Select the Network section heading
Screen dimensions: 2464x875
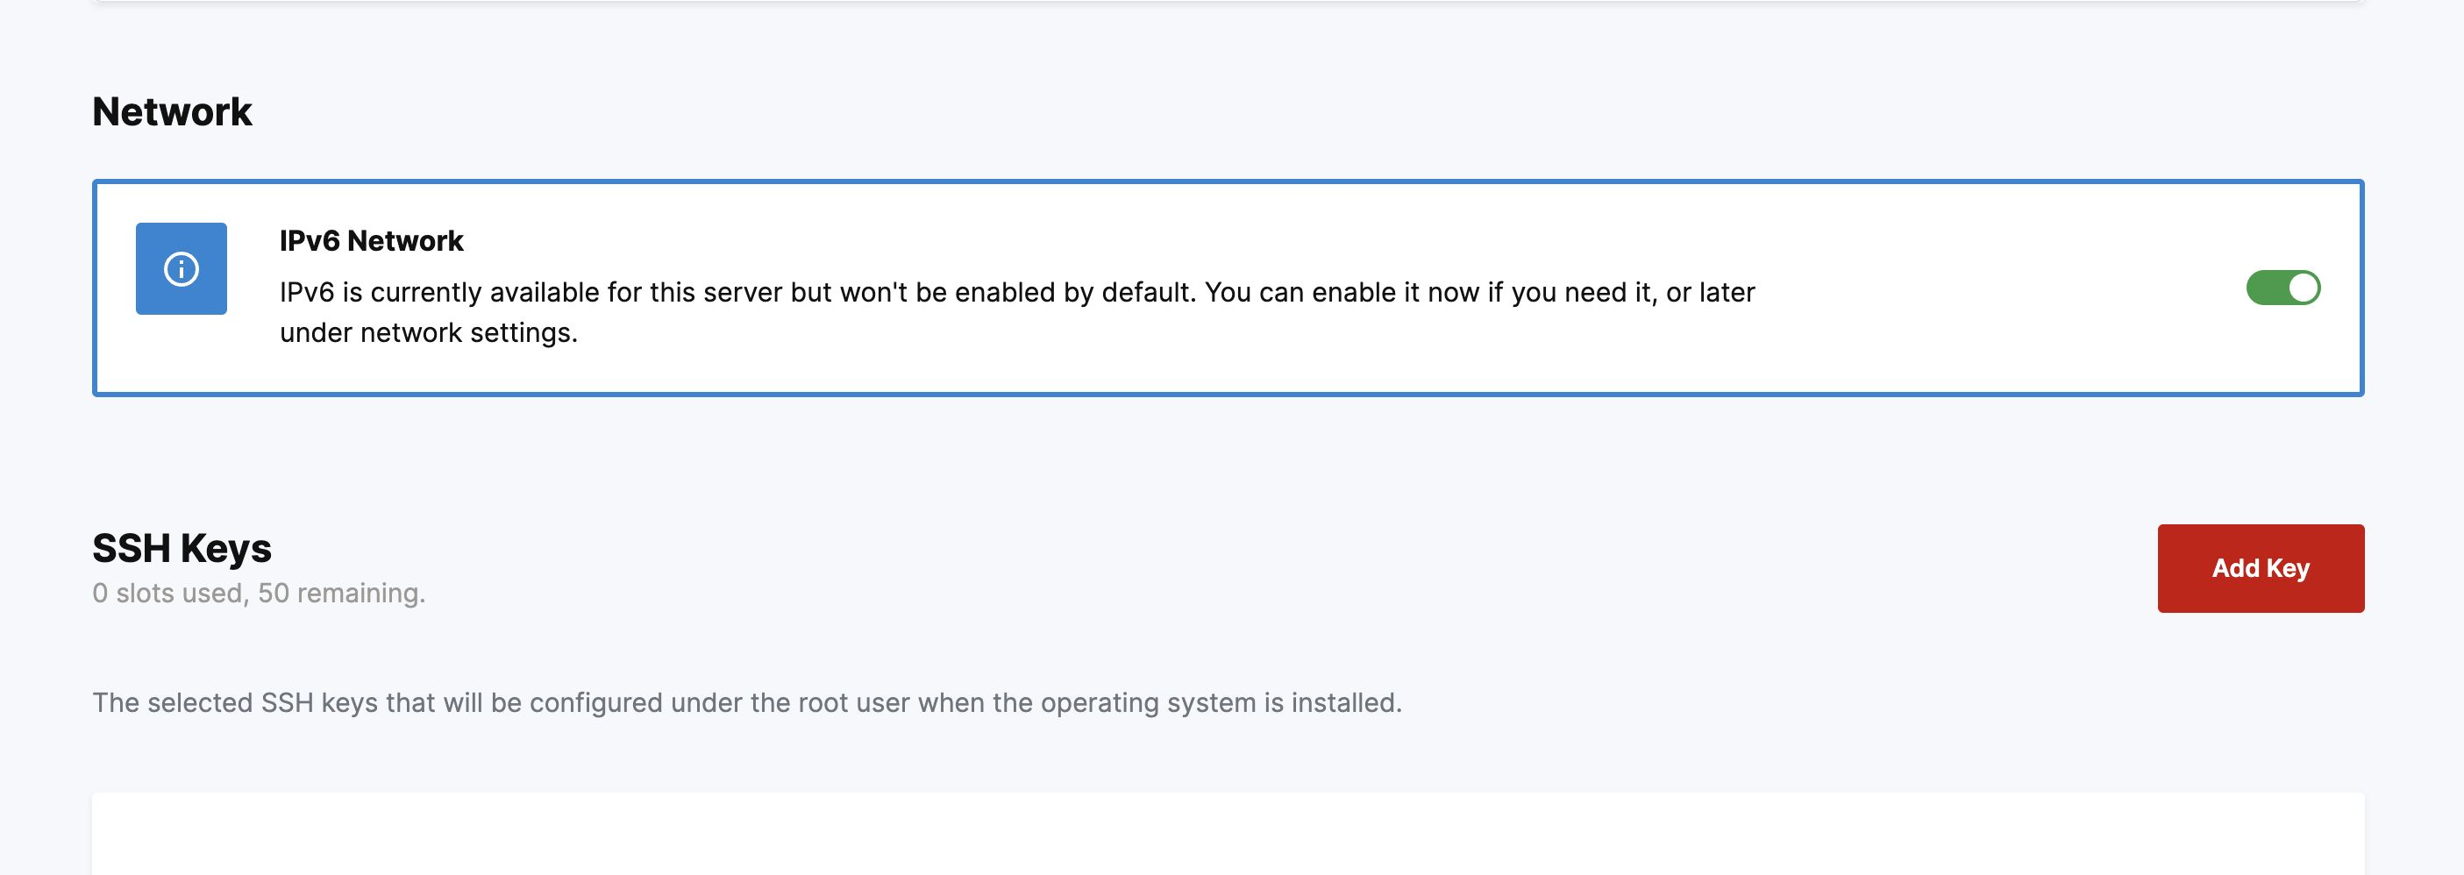(x=172, y=112)
